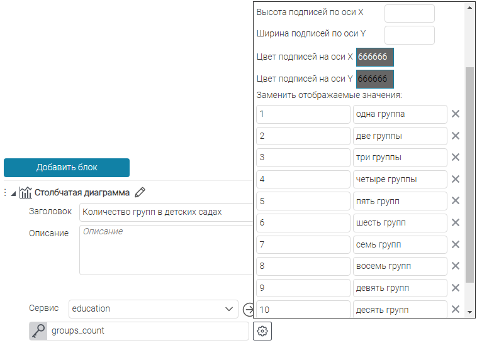Collapse the Столбчатая диаграмма block triangle

(14, 193)
